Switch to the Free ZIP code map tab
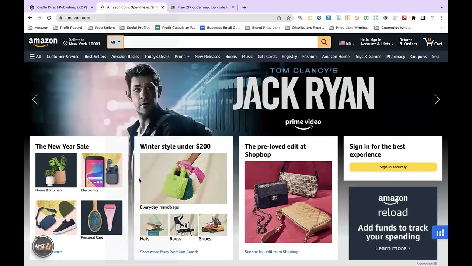The image size is (472, 266). coord(203,7)
